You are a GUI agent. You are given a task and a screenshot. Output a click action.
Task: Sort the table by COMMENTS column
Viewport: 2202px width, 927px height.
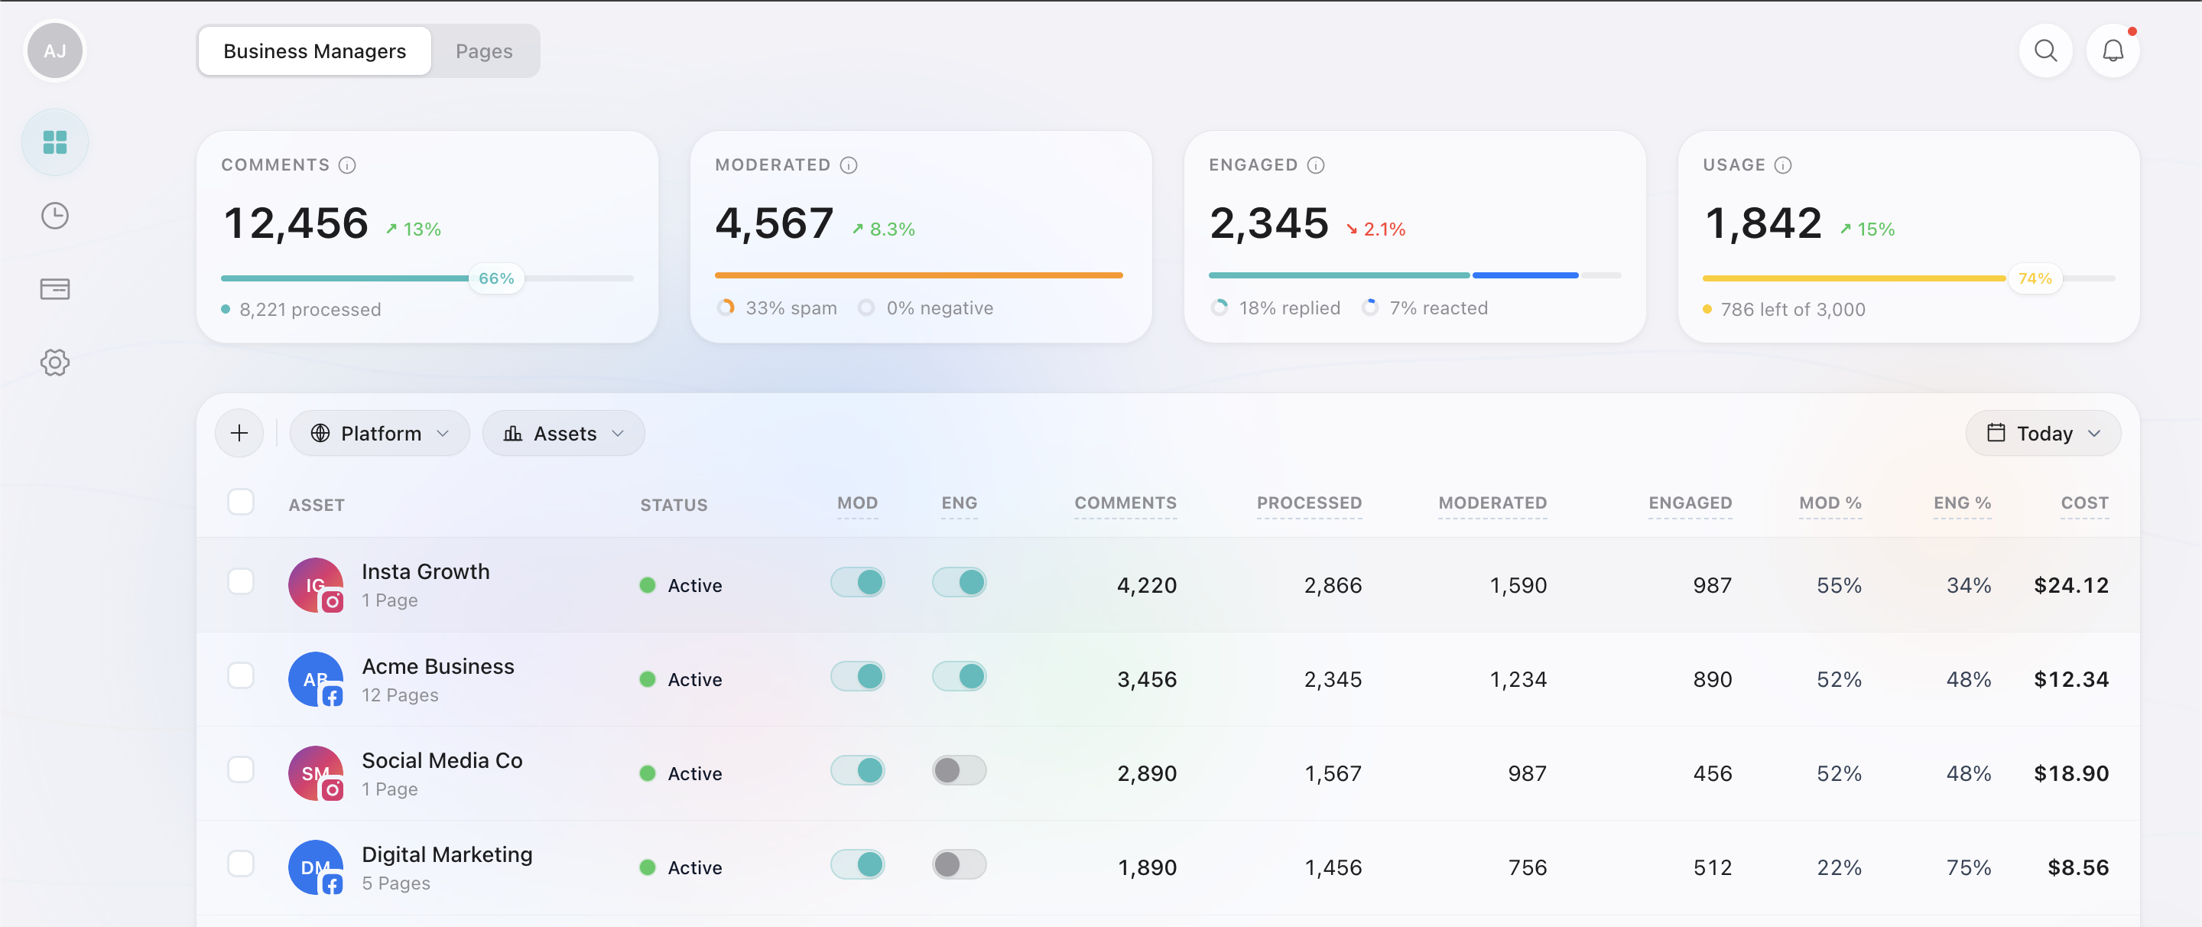point(1125,504)
